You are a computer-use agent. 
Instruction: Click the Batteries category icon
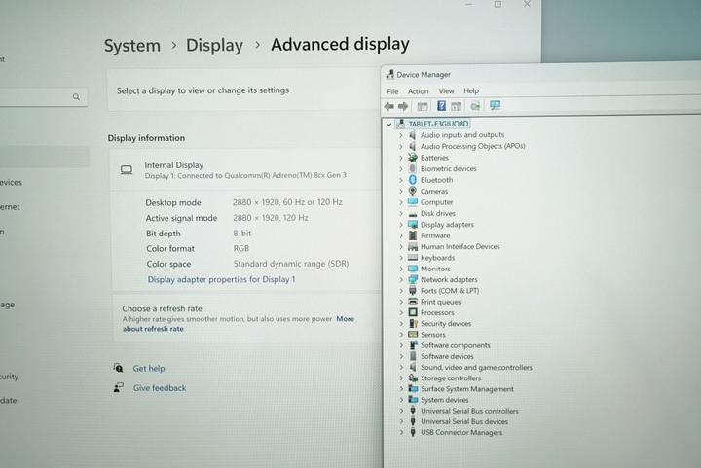(413, 158)
